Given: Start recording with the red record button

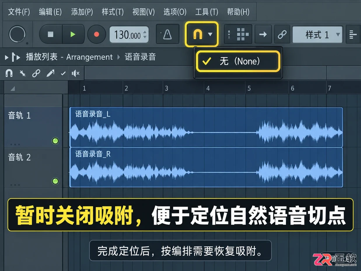Looking at the screenshot, I should (97, 34).
